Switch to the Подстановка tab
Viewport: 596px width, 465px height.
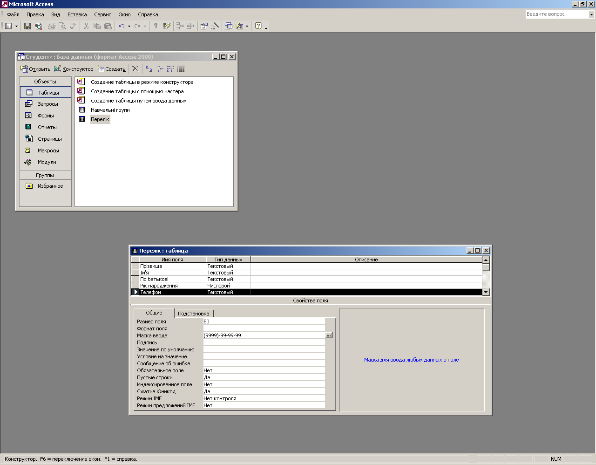pos(194,314)
